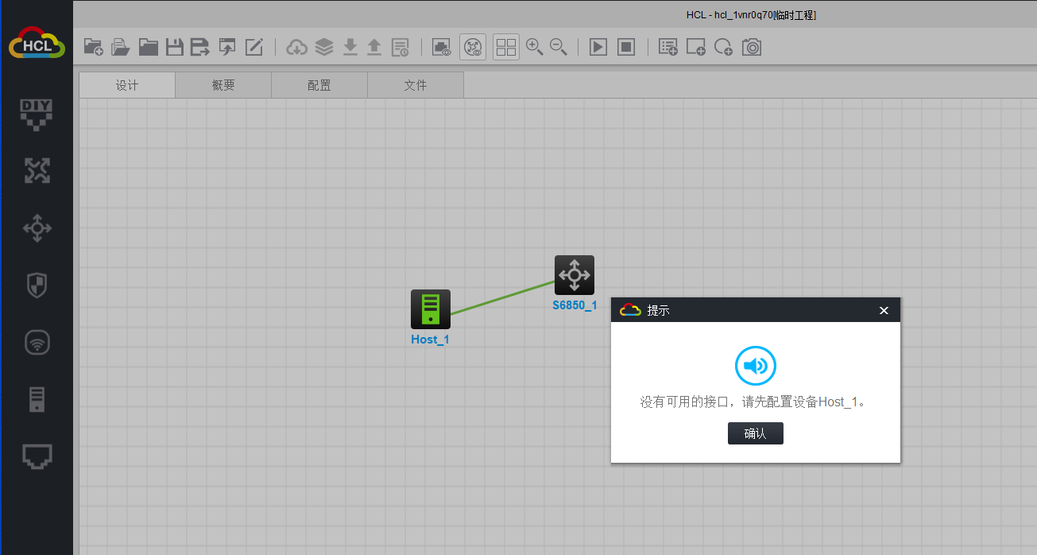
Task: Click the HCL cloud logo
Action: coord(37,44)
